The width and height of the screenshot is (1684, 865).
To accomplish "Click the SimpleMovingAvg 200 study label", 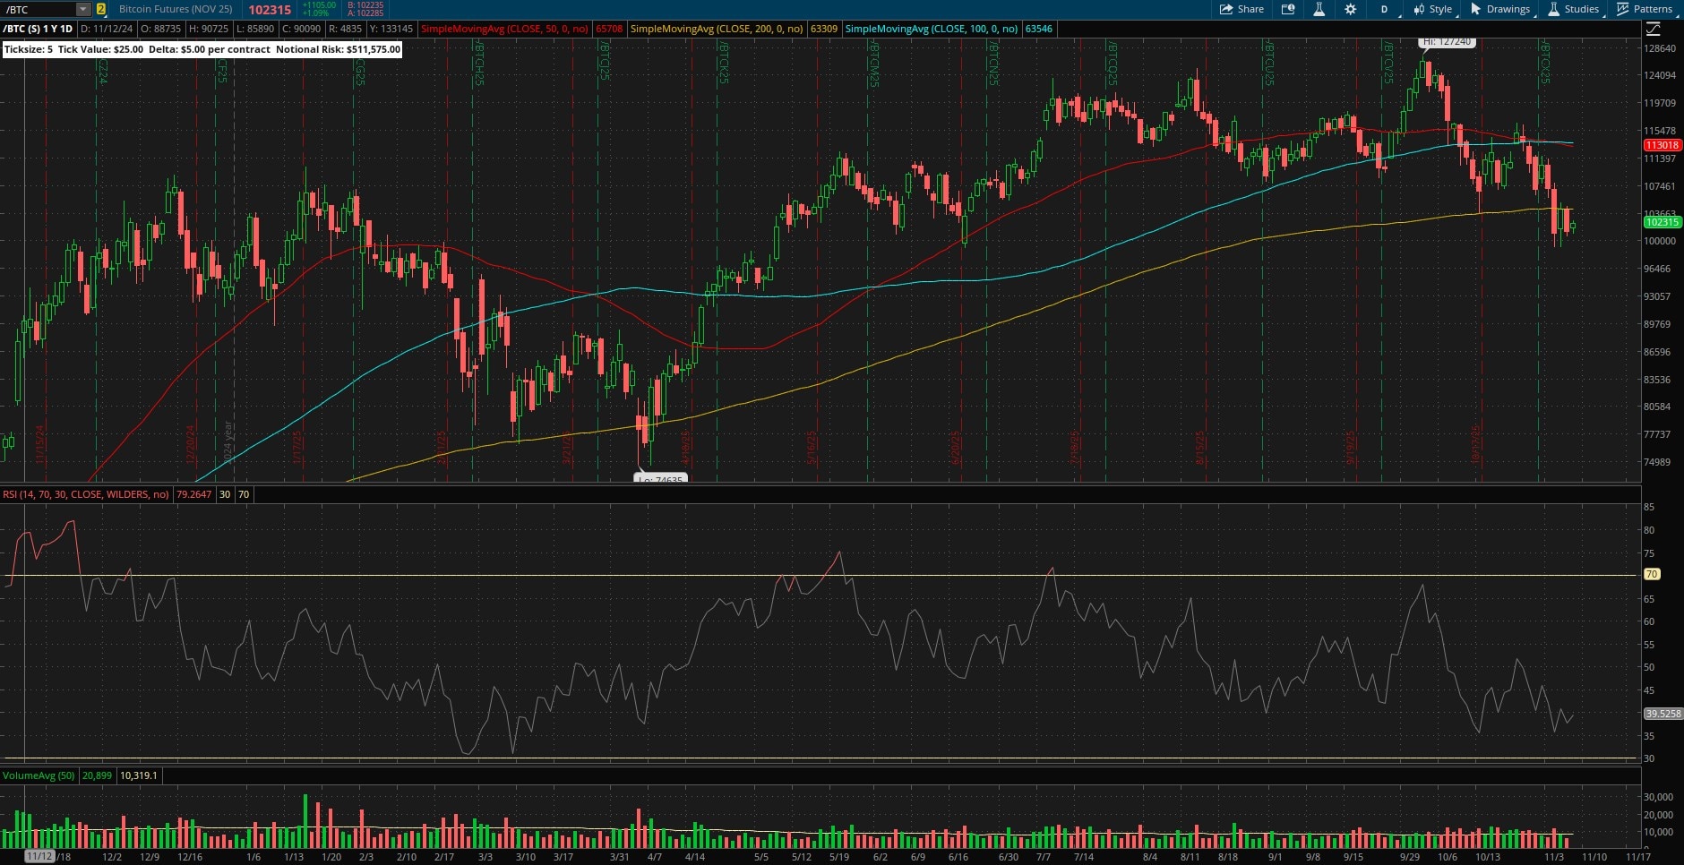I will coord(716,29).
